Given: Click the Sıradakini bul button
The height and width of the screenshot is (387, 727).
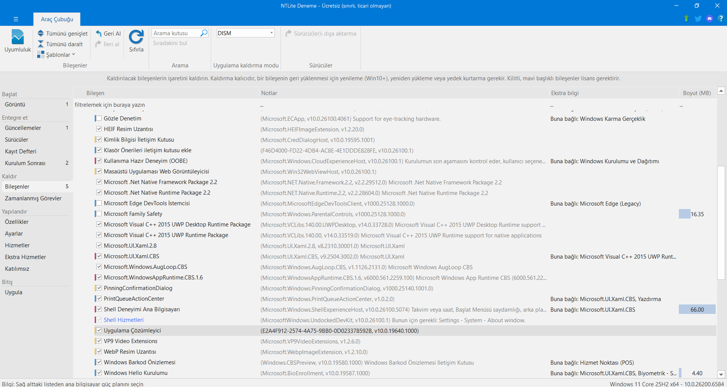Looking at the screenshot, I should 170,43.
